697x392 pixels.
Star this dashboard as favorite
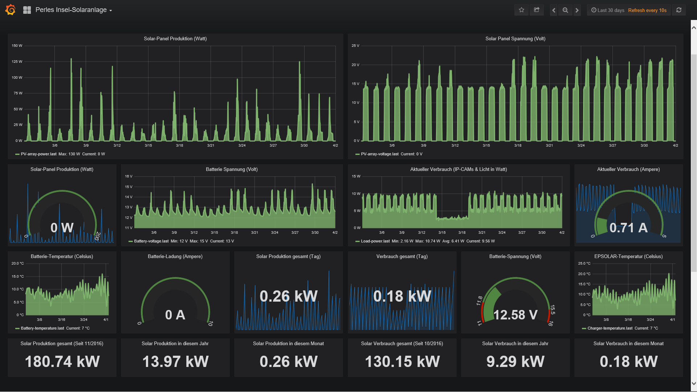(x=522, y=10)
